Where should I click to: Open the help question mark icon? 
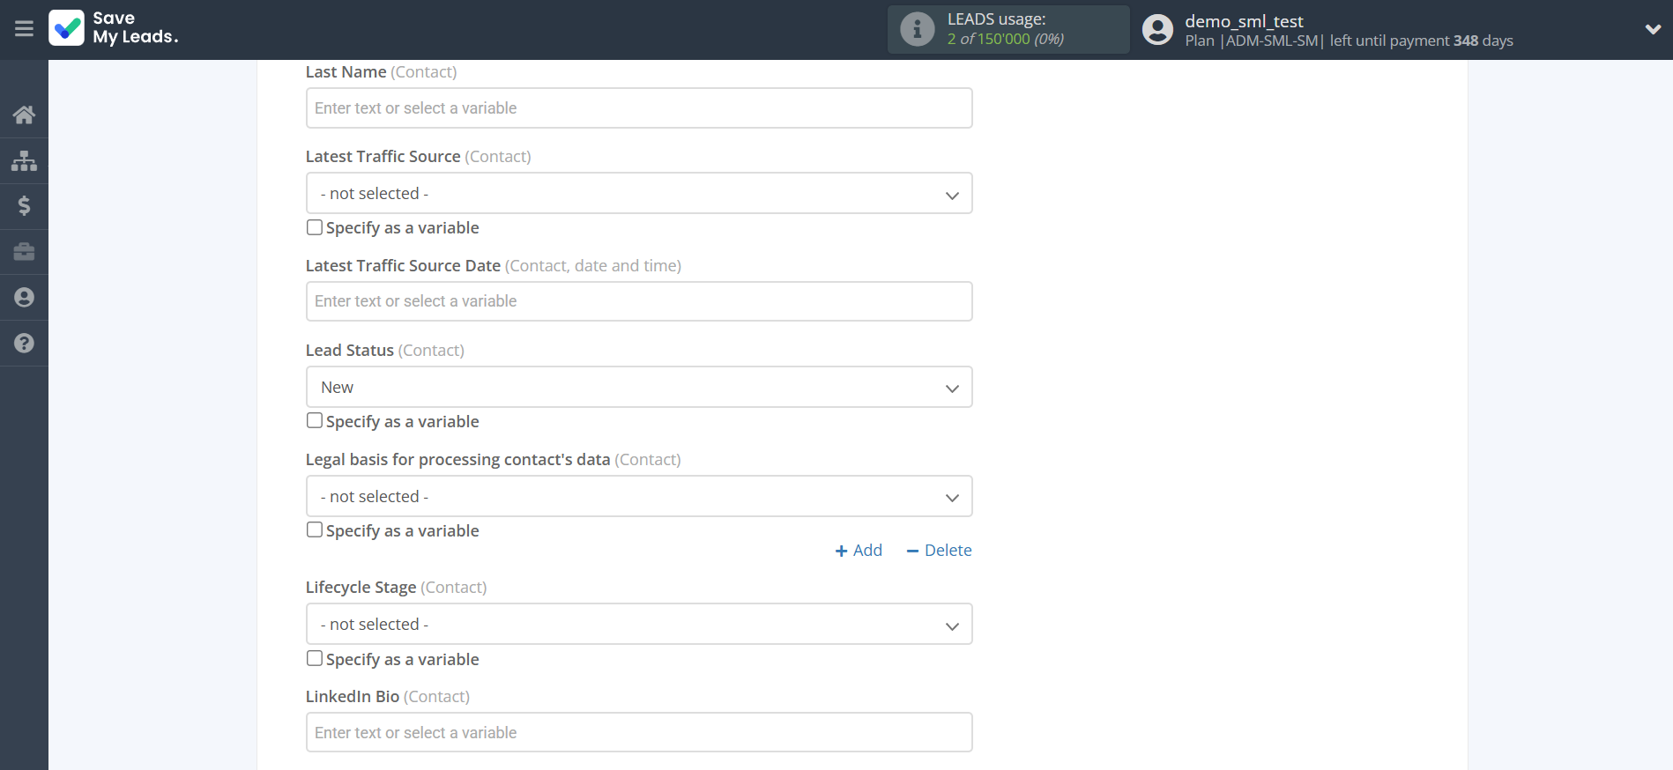coord(24,344)
